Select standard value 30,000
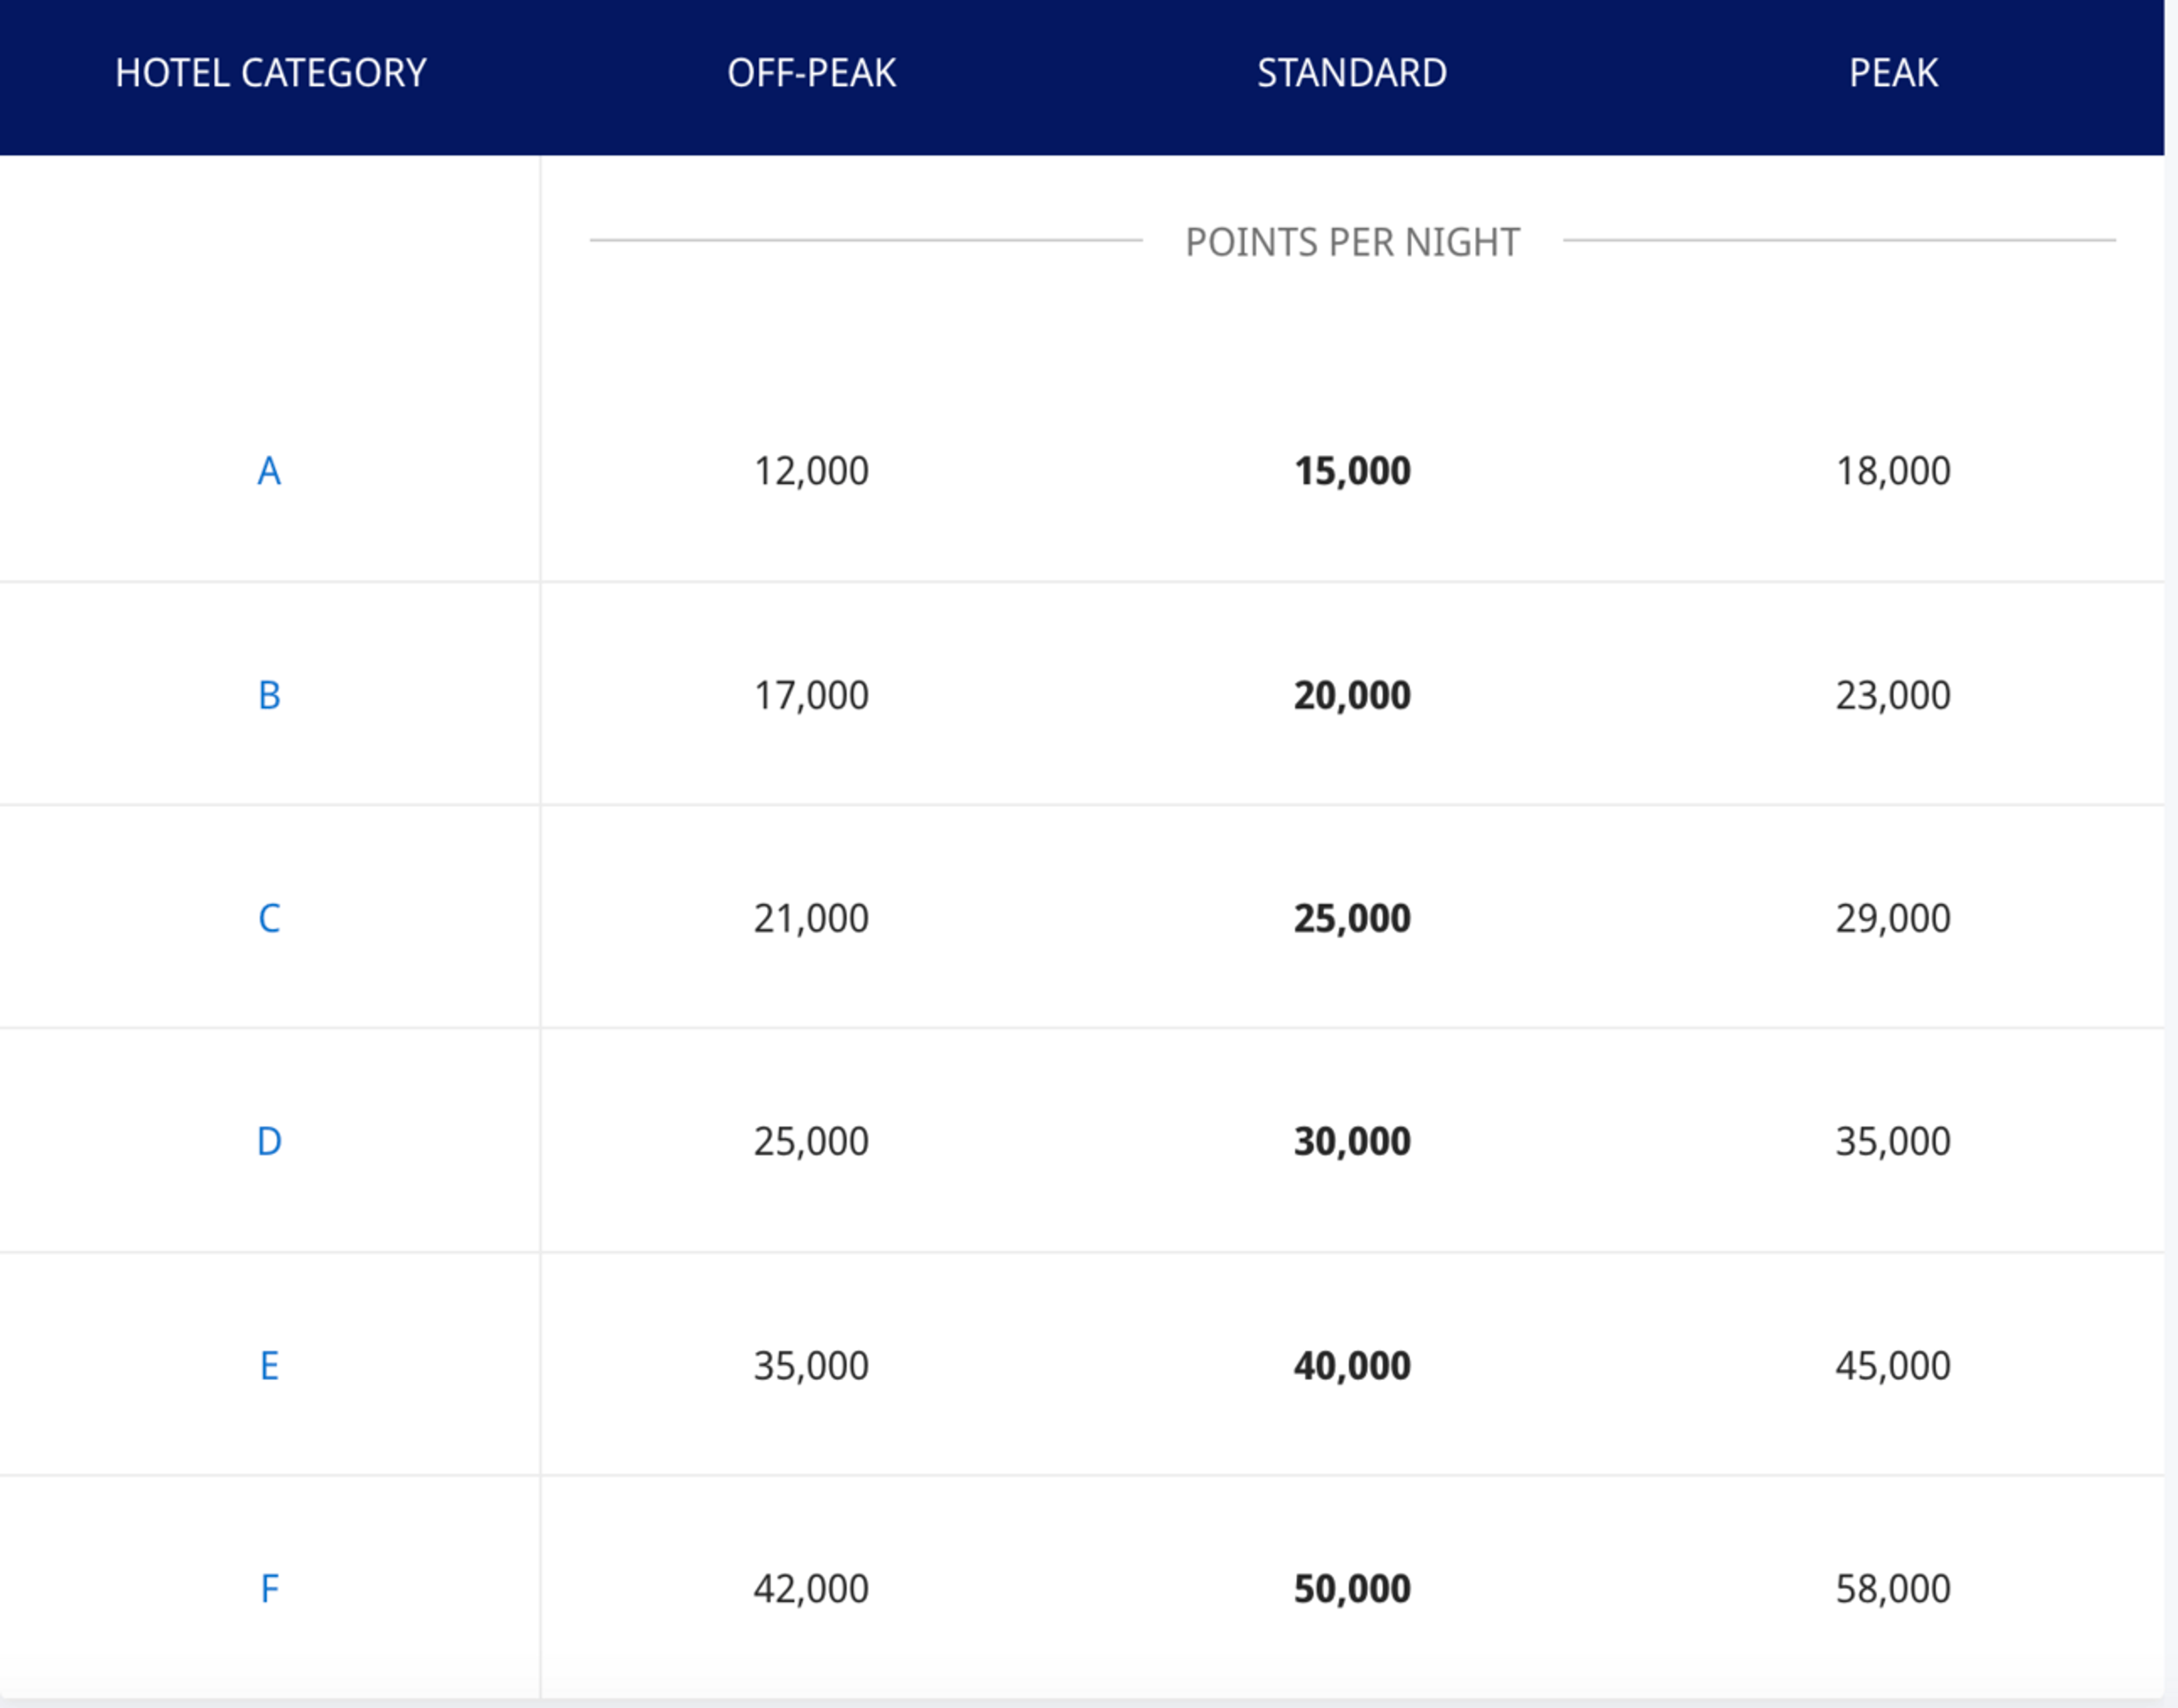Image resolution: width=2178 pixels, height=1708 pixels. pyautogui.click(x=1352, y=1141)
